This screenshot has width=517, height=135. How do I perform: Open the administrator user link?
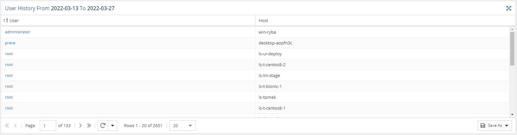tap(17, 32)
